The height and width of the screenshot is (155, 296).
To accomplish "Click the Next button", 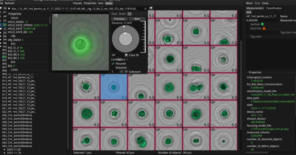I will coord(137,19).
